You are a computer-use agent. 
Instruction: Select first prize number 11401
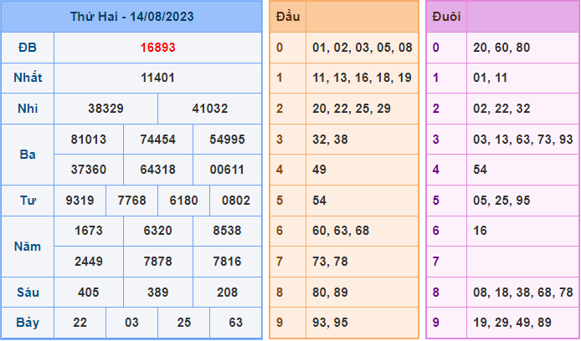[158, 78]
